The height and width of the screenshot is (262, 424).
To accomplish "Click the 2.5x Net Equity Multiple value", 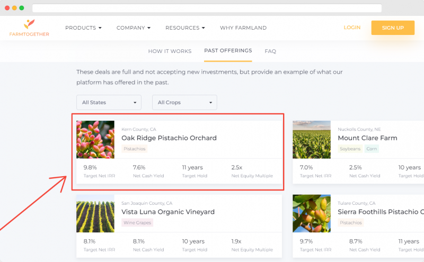I will pyautogui.click(x=236, y=167).
